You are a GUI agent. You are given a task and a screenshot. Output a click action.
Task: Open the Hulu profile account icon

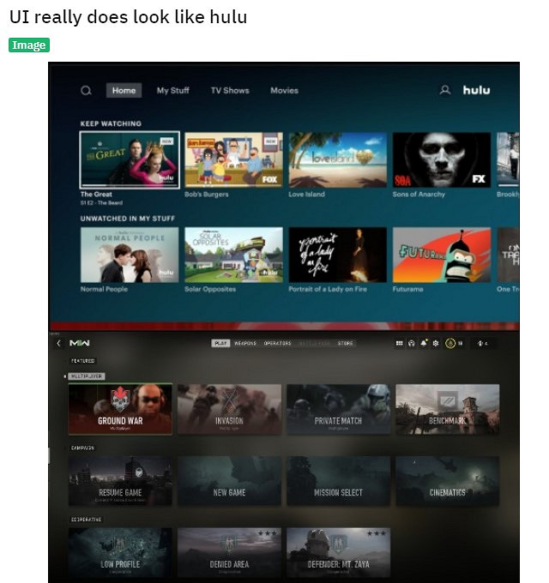(x=444, y=90)
